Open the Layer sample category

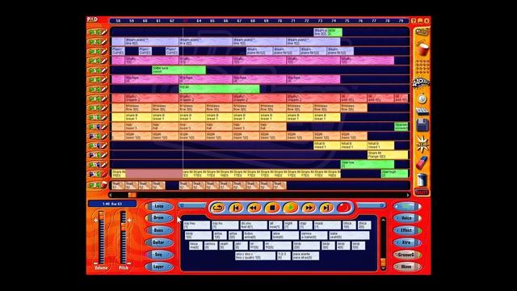tap(159, 267)
